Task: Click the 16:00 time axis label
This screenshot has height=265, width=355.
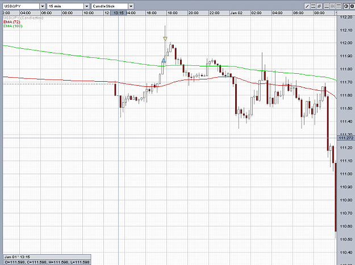Action: 152,13
